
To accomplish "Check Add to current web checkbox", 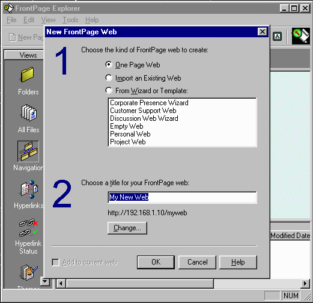I will pyautogui.click(x=55, y=262).
